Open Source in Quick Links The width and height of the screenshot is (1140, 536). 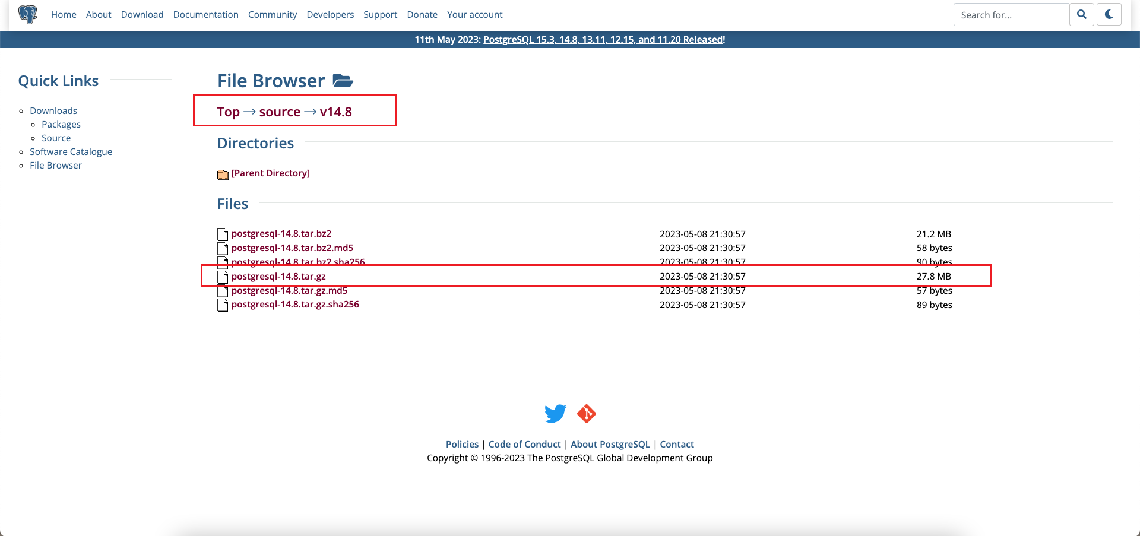point(56,138)
